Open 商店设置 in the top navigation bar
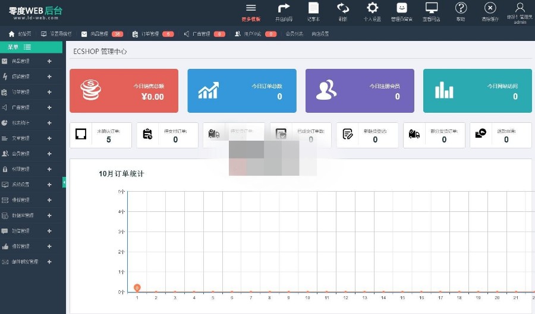This screenshot has width=535, height=314. click(x=320, y=34)
